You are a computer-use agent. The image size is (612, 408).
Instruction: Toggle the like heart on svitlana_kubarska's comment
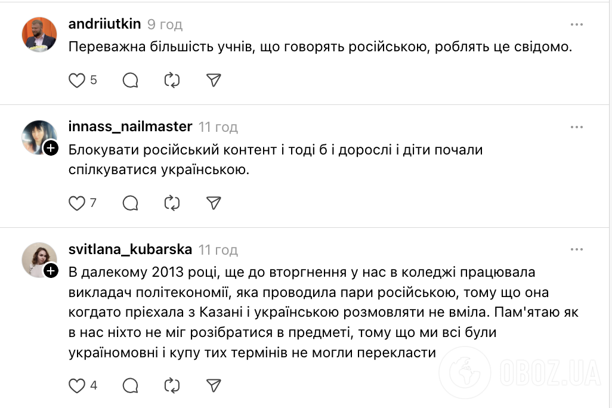pyautogui.click(x=76, y=386)
